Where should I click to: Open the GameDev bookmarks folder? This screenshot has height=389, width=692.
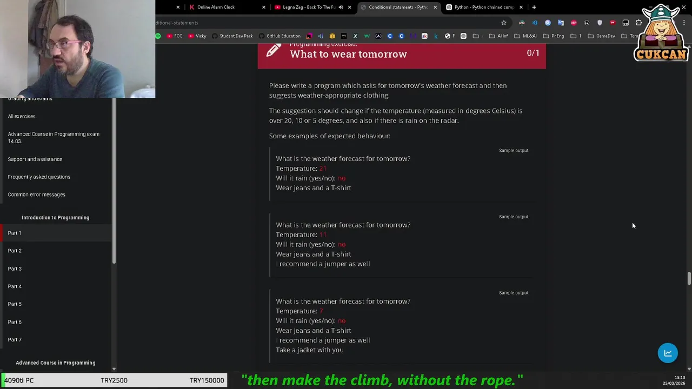(x=601, y=36)
